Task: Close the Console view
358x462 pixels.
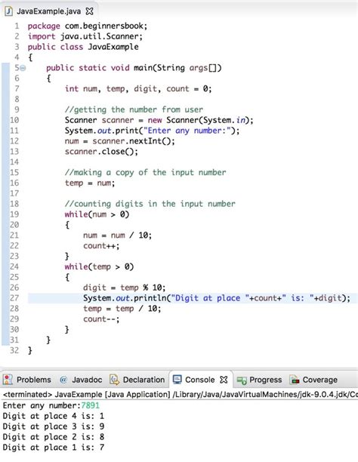Action: 224,380
